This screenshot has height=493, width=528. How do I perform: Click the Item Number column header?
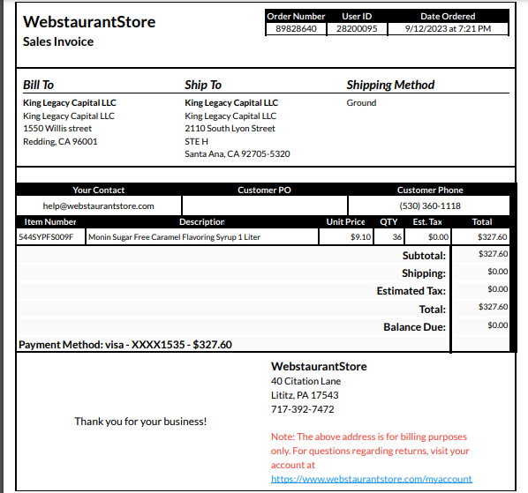(50, 222)
